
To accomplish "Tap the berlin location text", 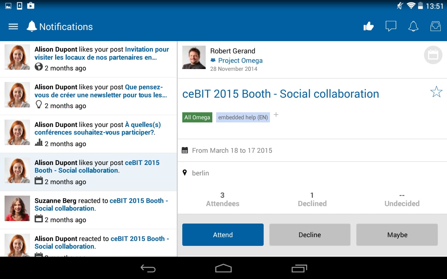I will [200, 173].
